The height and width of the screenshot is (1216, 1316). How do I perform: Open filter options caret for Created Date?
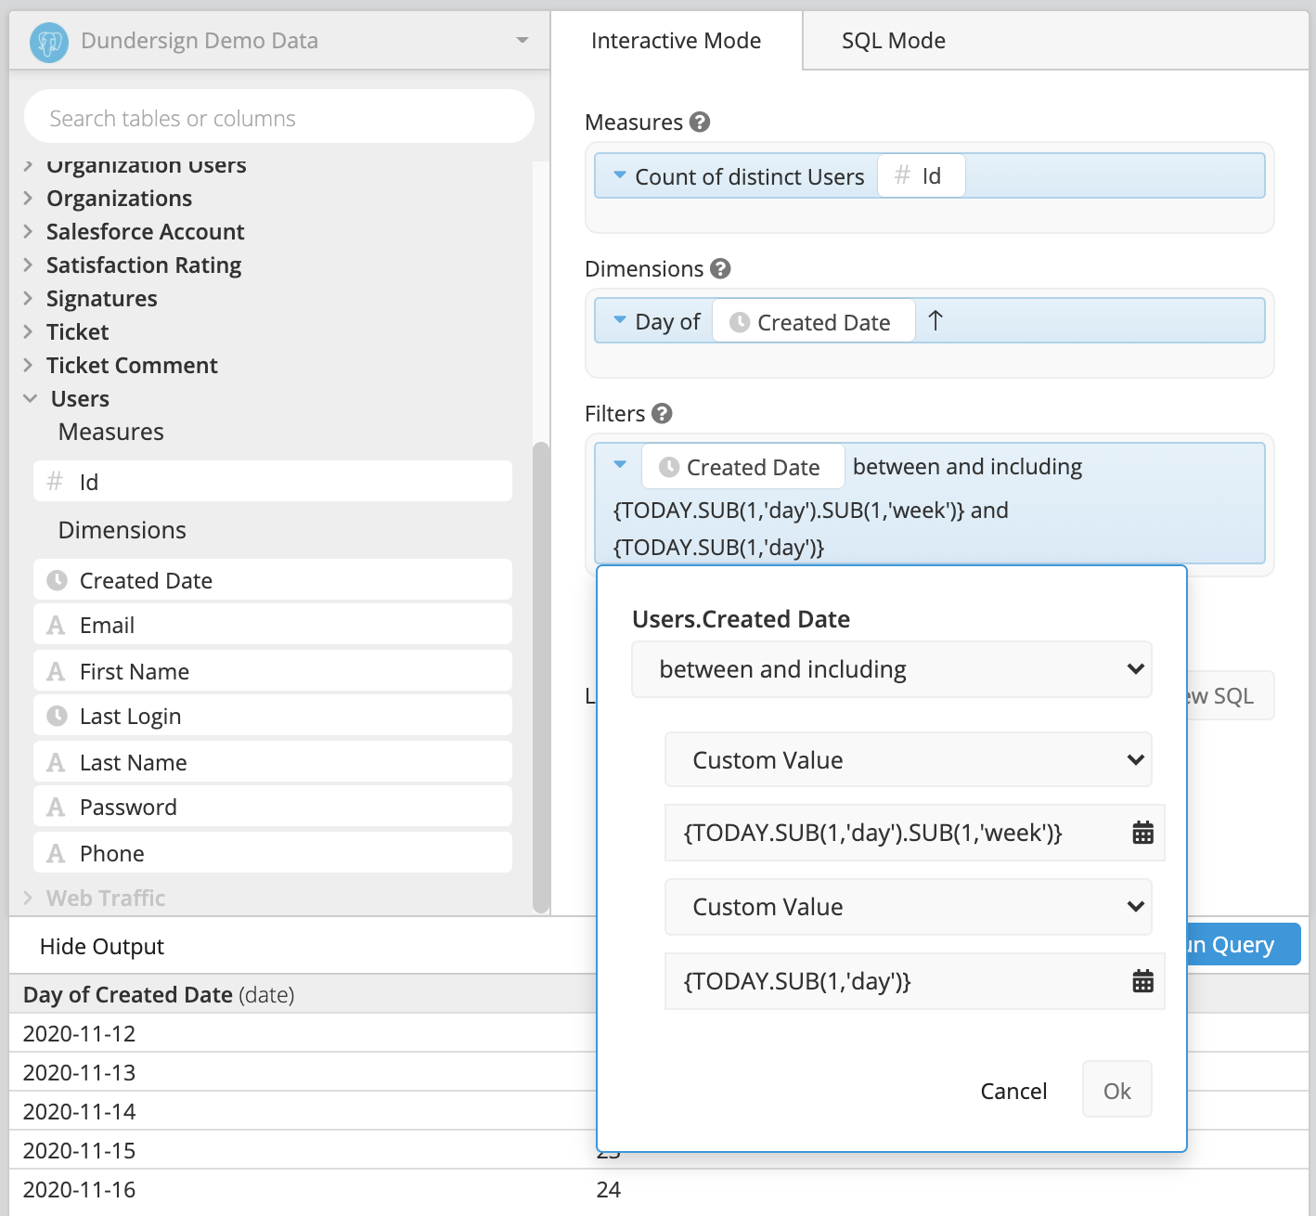click(x=620, y=465)
